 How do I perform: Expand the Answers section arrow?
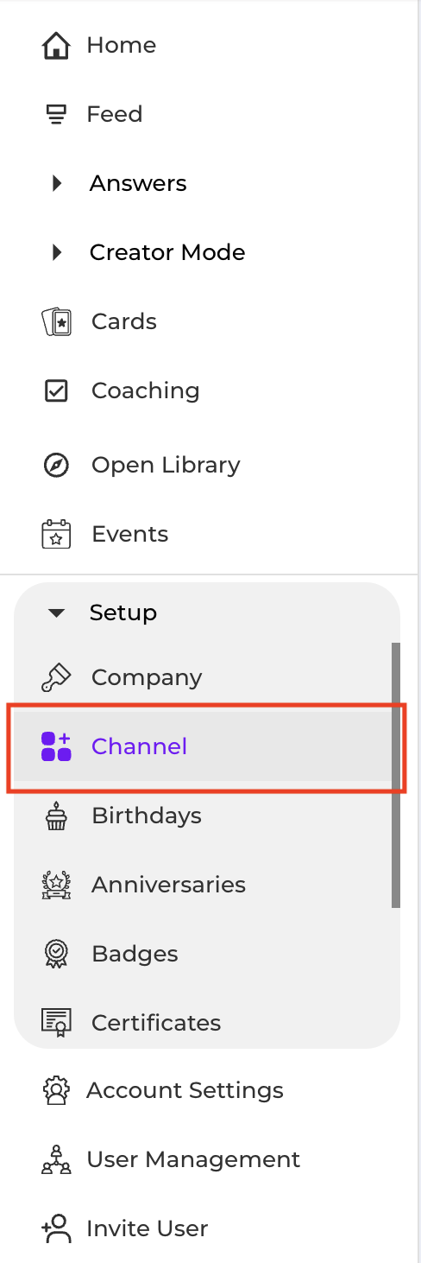click(x=57, y=183)
